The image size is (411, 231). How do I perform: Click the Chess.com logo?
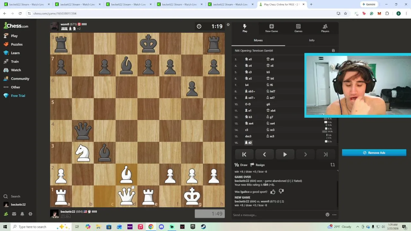(x=16, y=26)
